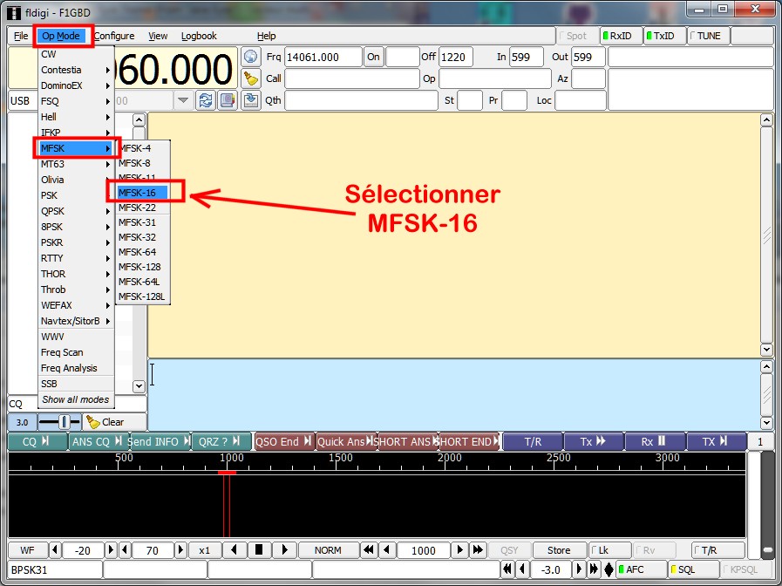The image size is (782, 586).
Task: Decrease waterfall lower level -20
Action: point(55,549)
